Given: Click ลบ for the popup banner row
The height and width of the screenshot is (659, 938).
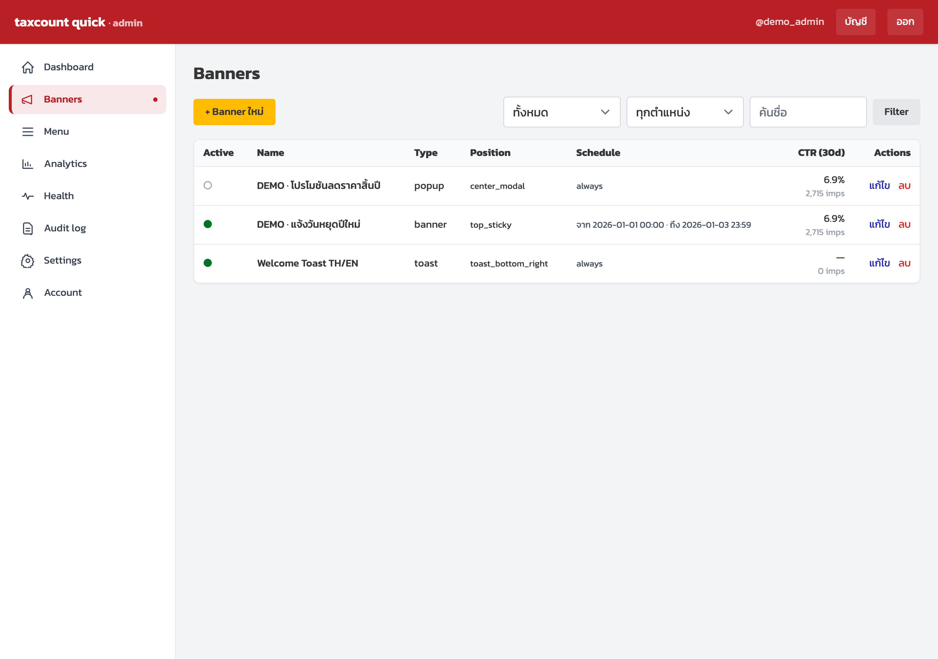Looking at the screenshot, I should [904, 186].
